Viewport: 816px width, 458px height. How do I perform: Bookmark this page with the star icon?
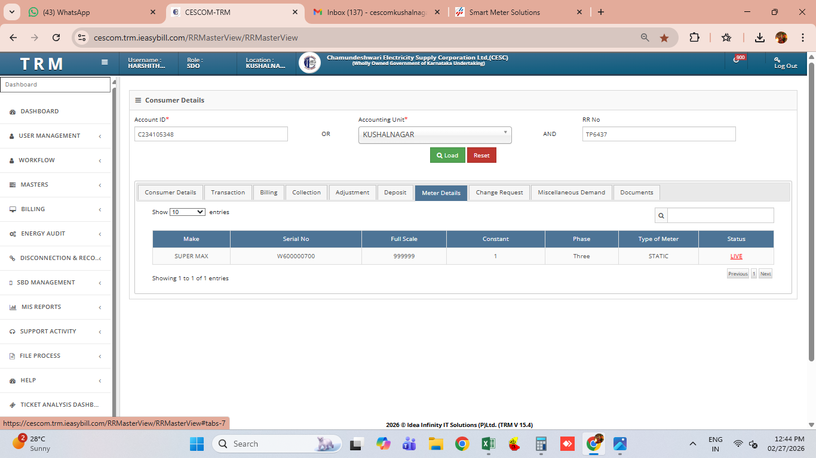coord(664,38)
